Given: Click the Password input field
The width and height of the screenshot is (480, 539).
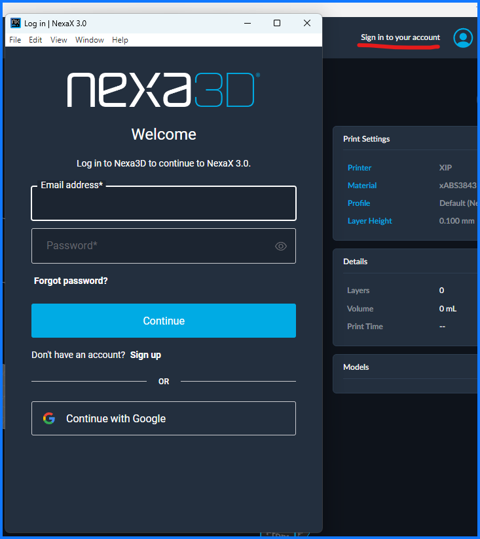Looking at the screenshot, I should point(164,246).
